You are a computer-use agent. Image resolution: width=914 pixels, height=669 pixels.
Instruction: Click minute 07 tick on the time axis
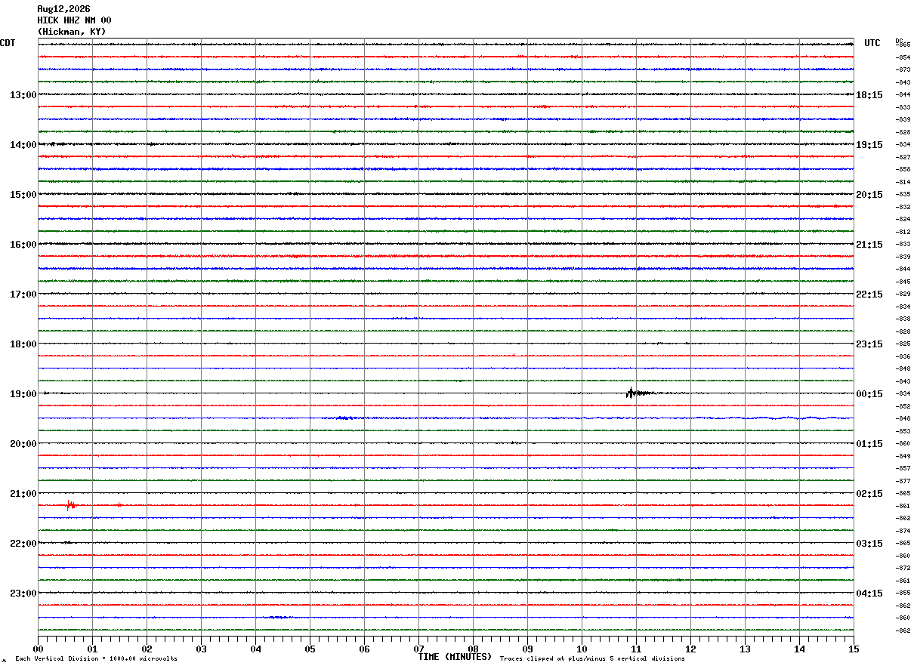pyautogui.click(x=418, y=649)
